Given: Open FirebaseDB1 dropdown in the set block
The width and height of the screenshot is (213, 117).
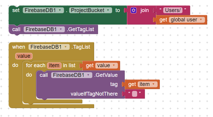Looking at the screenshot, I should 43,10.
